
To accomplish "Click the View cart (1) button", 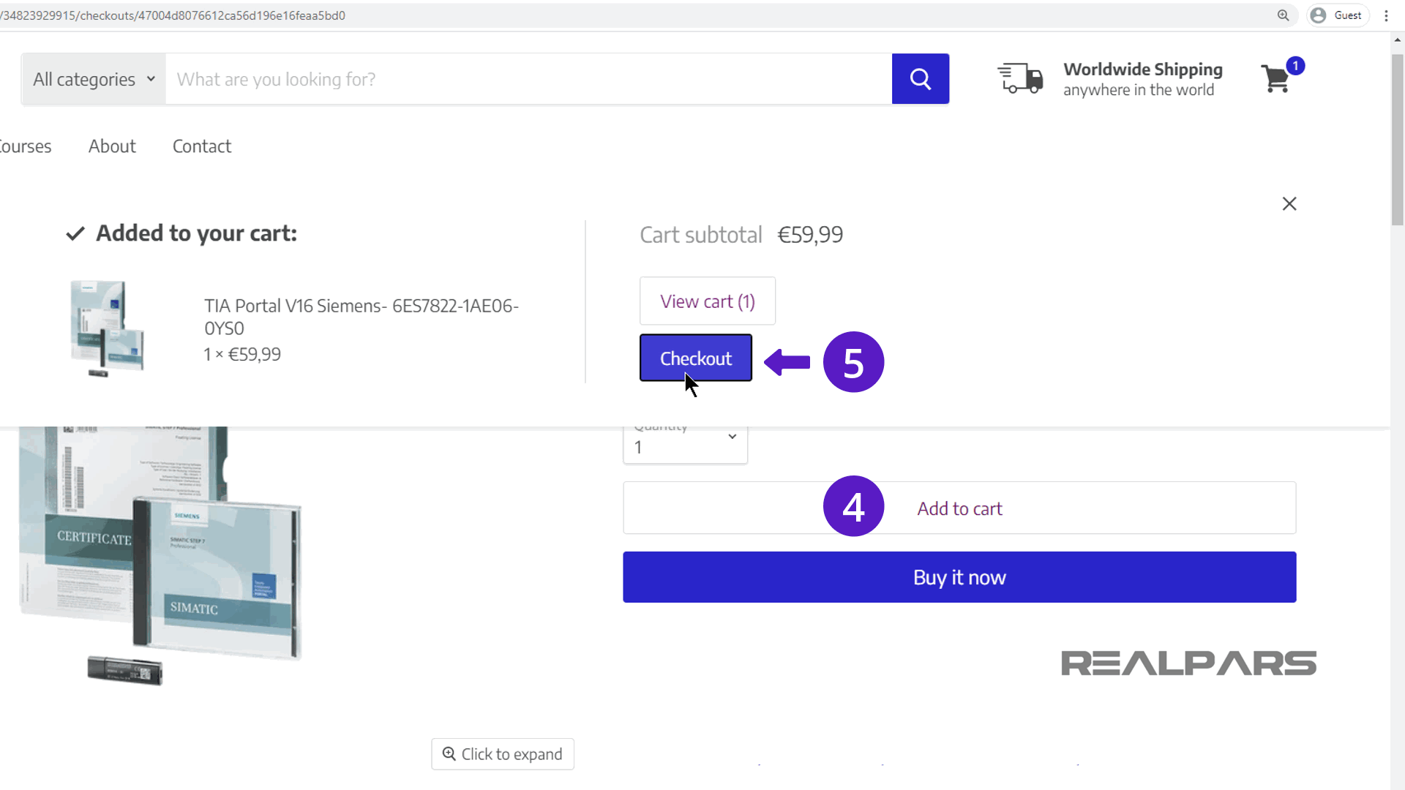I will click(x=707, y=301).
